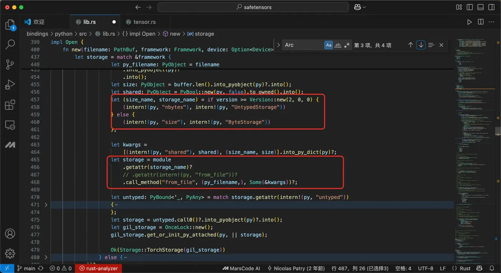Open the 'impl Open' breadcrumb
The width and height of the screenshot is (501, 273).
click(x=138, y=34)
